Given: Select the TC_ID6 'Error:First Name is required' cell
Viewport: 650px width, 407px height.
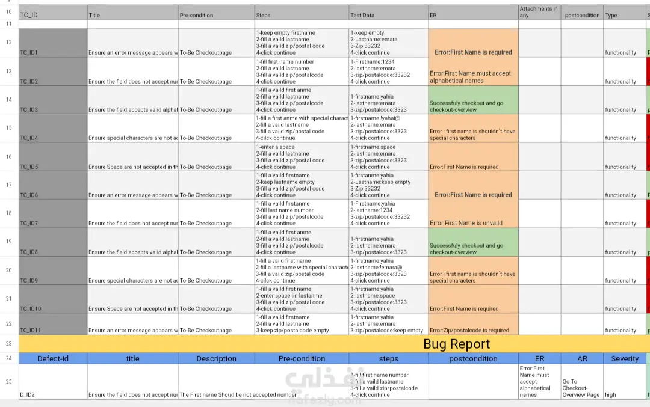Looking at the screenshot, I should click(474, 185).
